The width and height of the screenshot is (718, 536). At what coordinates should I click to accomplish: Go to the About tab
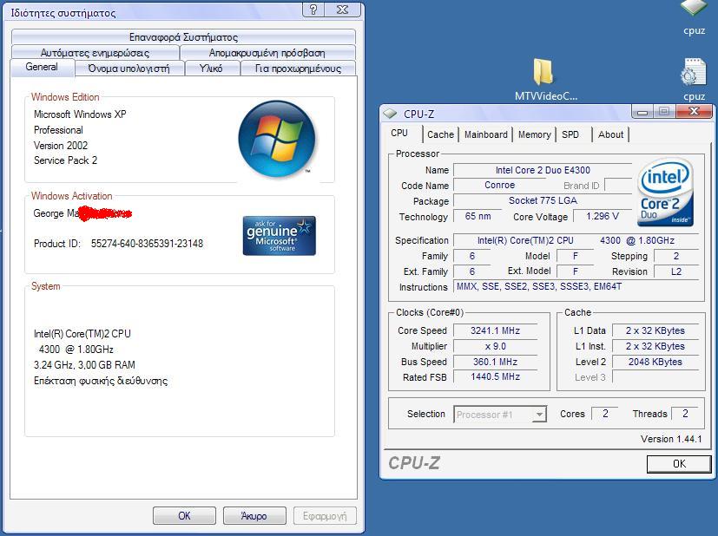(x=611, y=134)
